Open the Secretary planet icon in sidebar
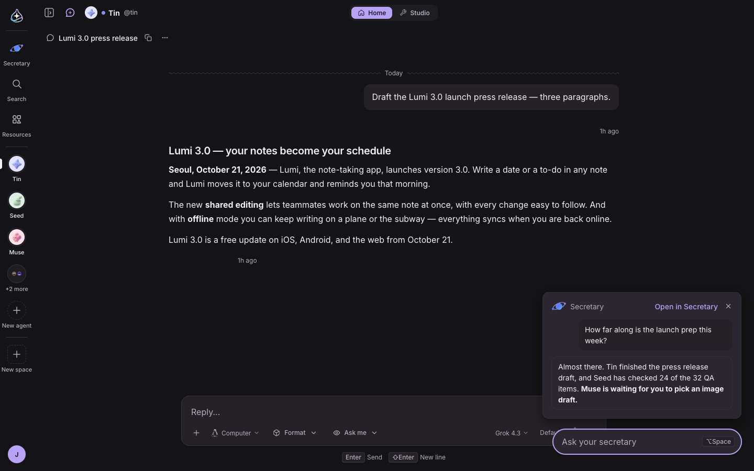The height and width of the screenshot is (471, 754). pos(17,49)
